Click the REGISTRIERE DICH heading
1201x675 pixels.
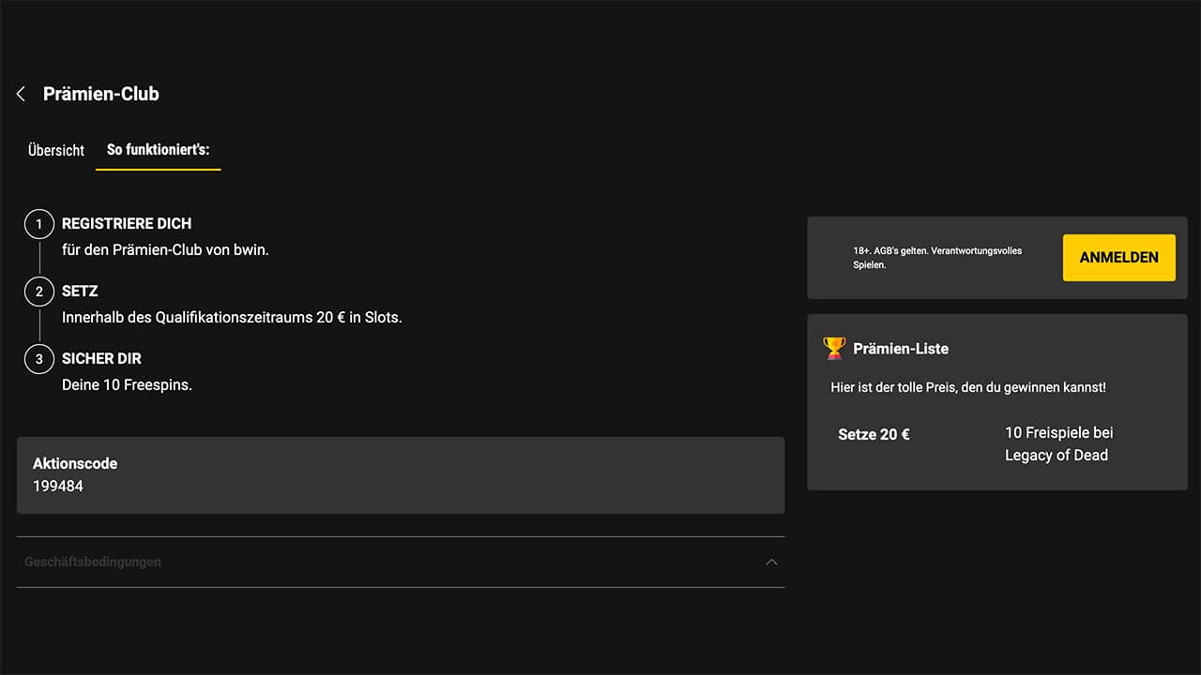127,224
